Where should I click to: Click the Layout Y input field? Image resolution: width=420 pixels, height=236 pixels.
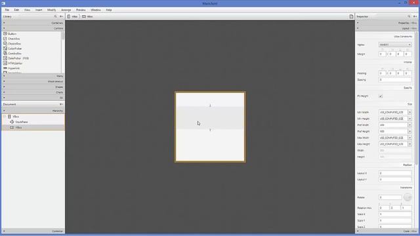click(395, 180)
